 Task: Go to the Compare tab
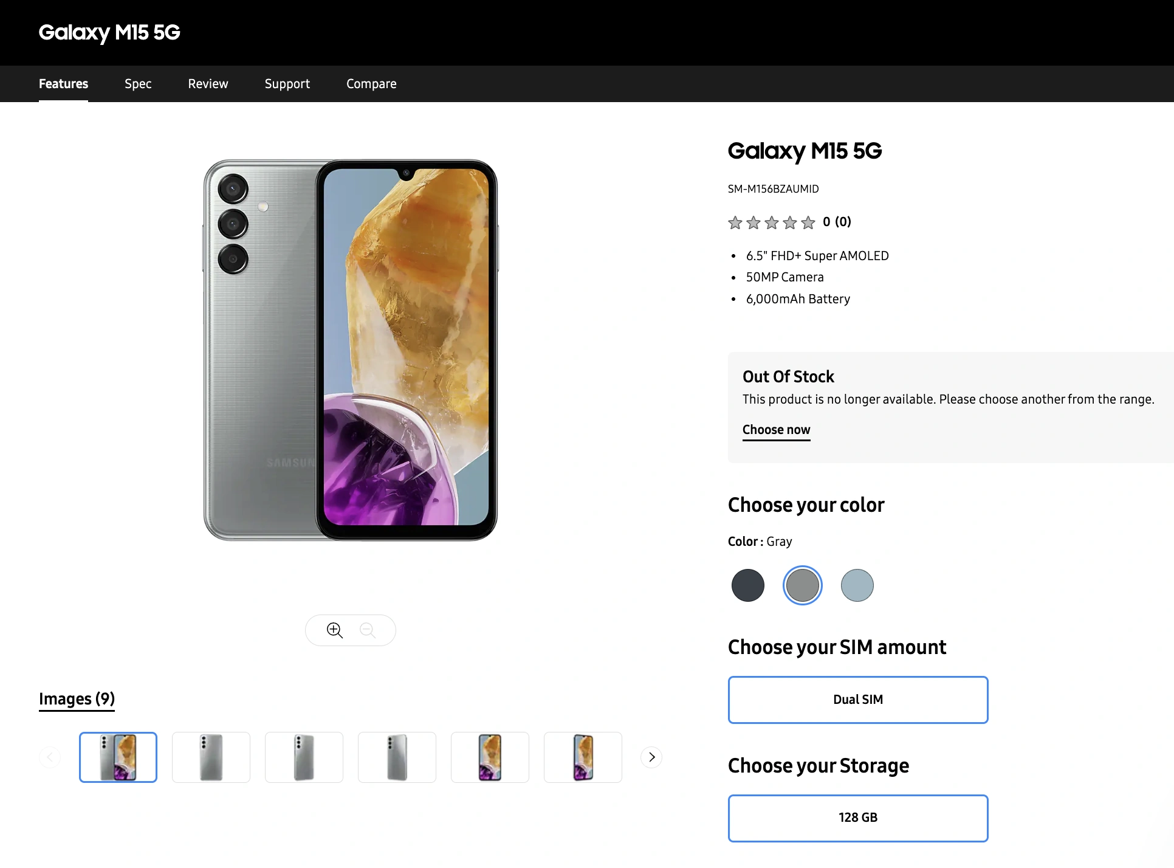click(371, 84)
